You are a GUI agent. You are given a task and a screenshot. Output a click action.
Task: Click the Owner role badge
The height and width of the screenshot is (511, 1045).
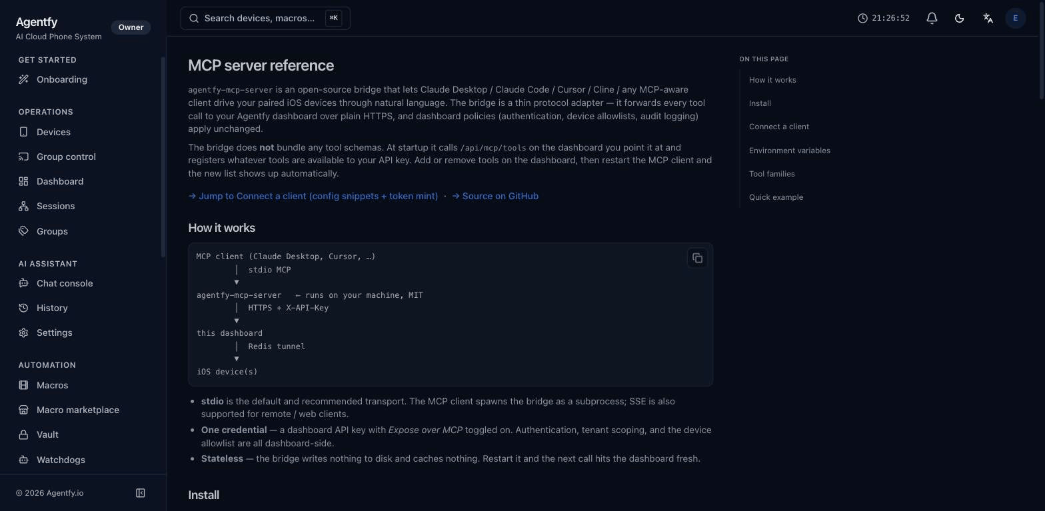131,27
